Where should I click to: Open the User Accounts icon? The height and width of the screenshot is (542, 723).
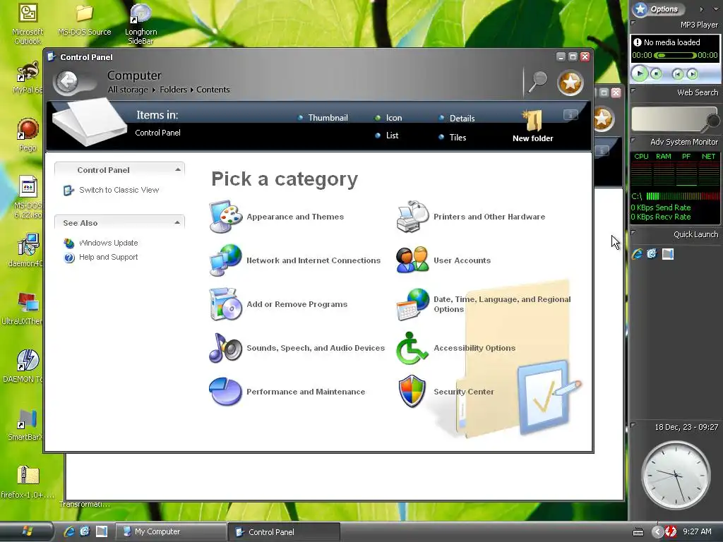(412, 260)
